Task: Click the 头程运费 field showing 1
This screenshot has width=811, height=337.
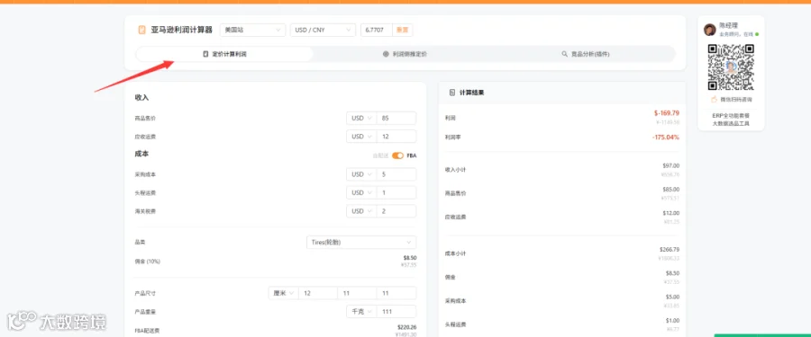Action: point(396,192)
